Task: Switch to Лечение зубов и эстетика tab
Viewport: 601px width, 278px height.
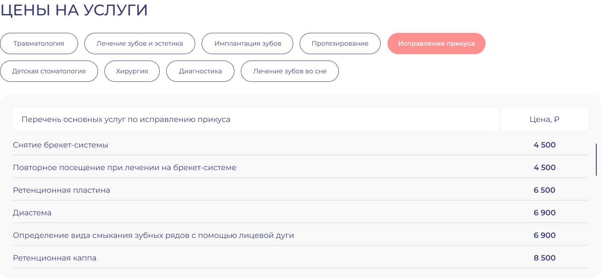Action: (140, 43)
